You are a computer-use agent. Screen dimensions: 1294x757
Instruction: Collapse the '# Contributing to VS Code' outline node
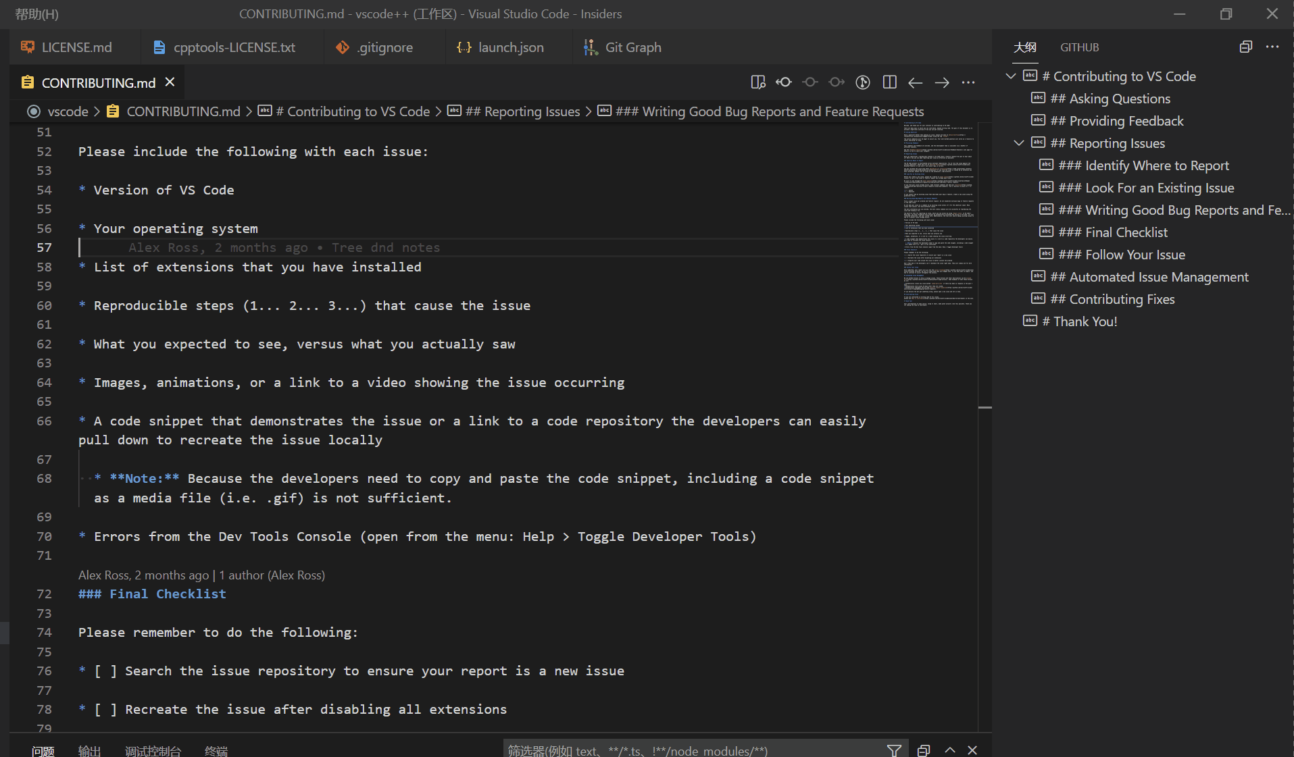(x=1011, y=76)
